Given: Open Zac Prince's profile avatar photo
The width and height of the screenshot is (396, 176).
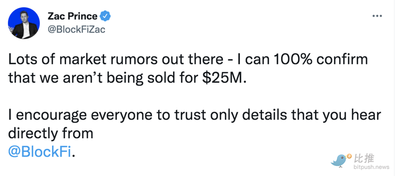Looking at the screenshot, I should [24, 23].
